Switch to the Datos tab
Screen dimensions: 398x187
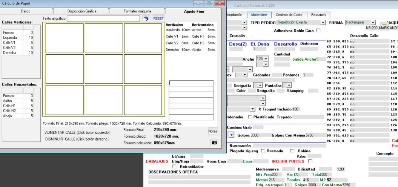click(25, 11)
